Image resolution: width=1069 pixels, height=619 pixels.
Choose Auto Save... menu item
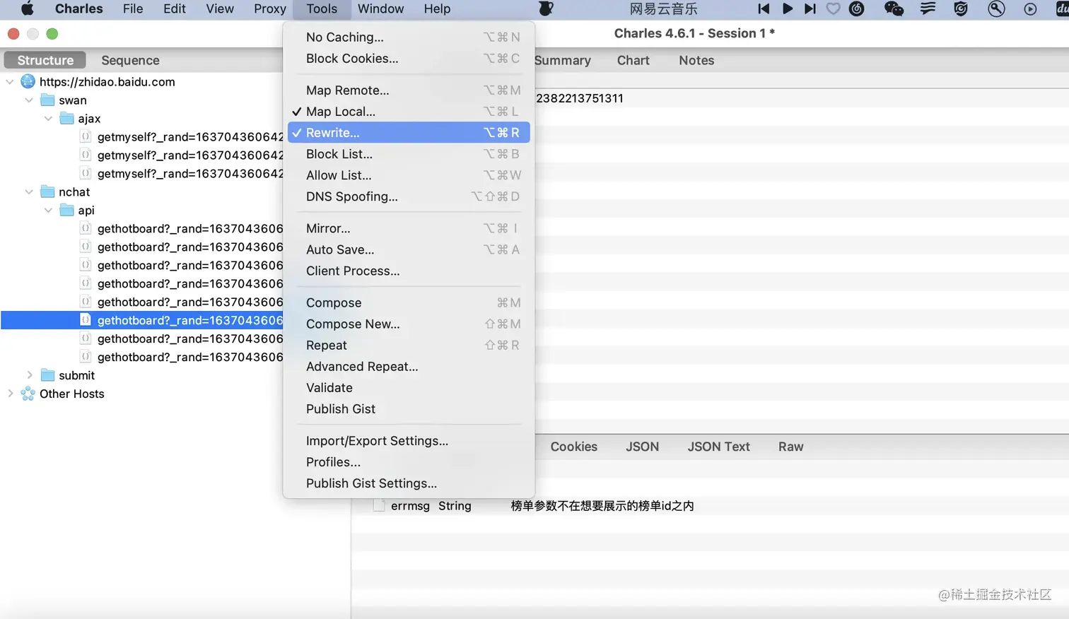tap(409, 249)
